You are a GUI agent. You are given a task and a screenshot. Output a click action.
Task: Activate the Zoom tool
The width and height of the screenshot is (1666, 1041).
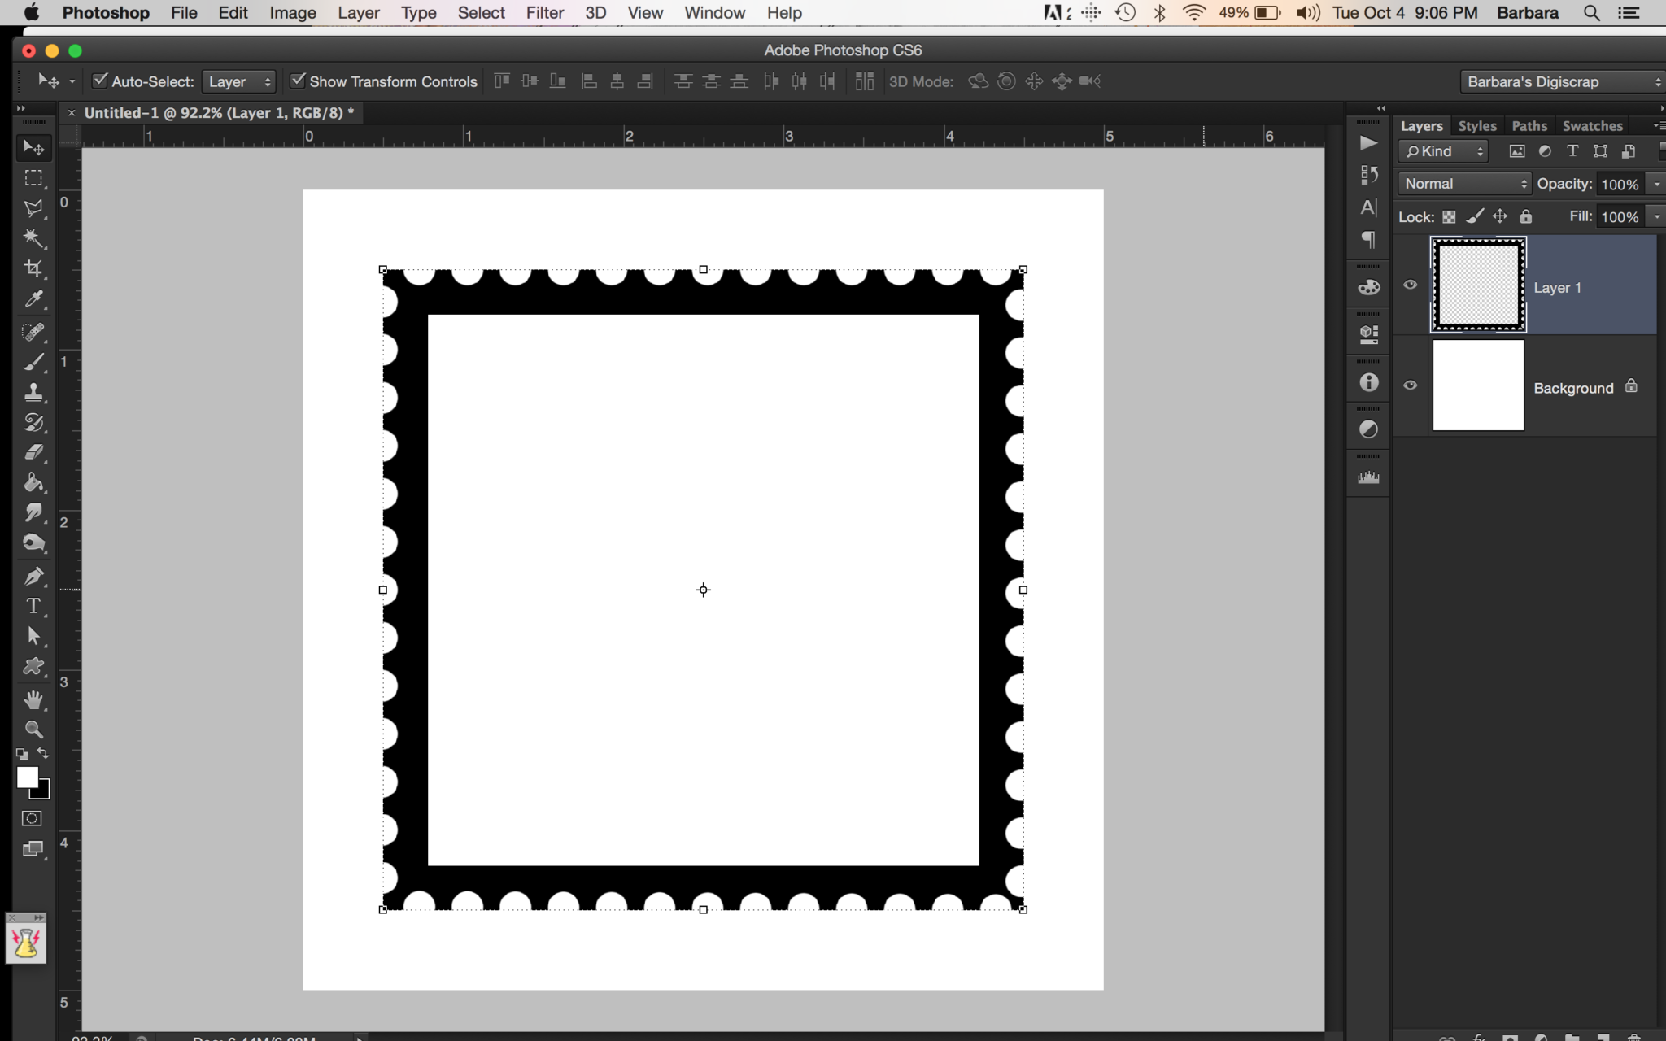click(x=33, y=729)
